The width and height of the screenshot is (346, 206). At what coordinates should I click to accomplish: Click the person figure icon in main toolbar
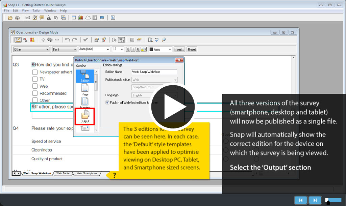[49, 18]
